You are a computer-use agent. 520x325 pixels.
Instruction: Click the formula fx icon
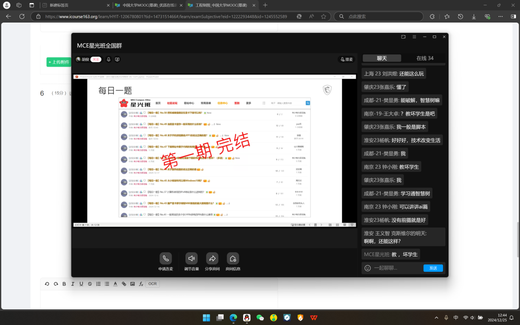click(x=141, y=284)
